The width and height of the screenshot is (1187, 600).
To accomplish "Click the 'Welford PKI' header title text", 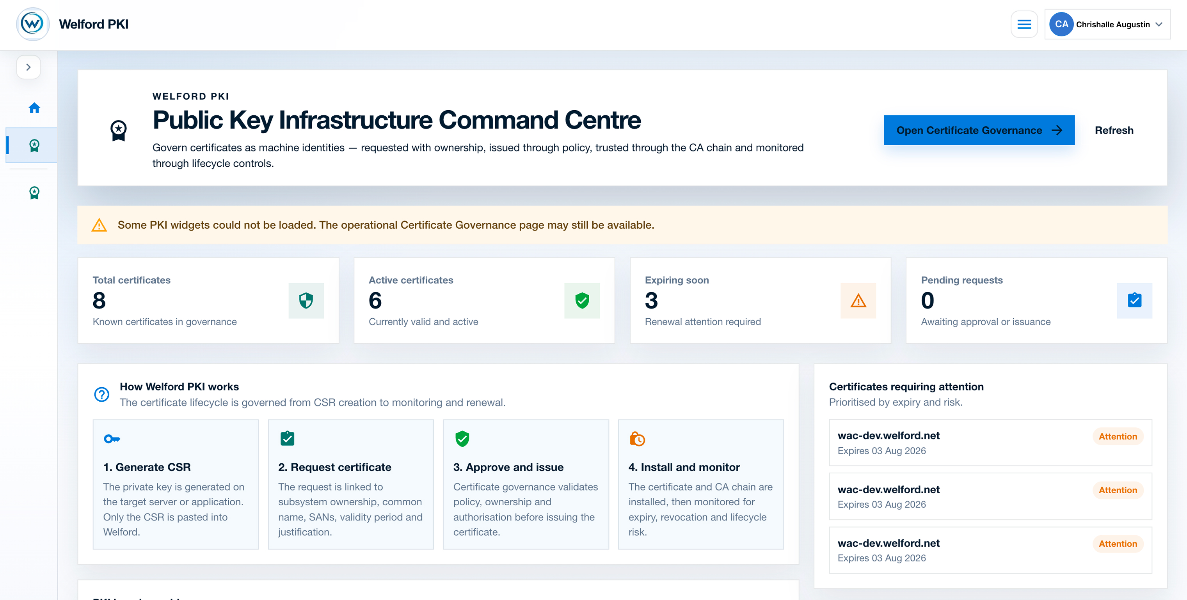I will tap(94, 24).
